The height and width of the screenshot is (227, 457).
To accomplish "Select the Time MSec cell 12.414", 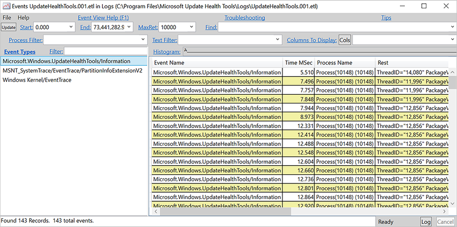I will pos(298,135).
